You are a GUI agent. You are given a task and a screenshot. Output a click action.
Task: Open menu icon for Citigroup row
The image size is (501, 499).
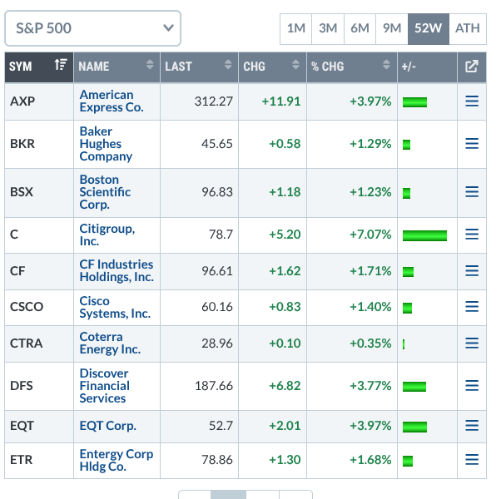pyautogui.click(x=472, y=235)
